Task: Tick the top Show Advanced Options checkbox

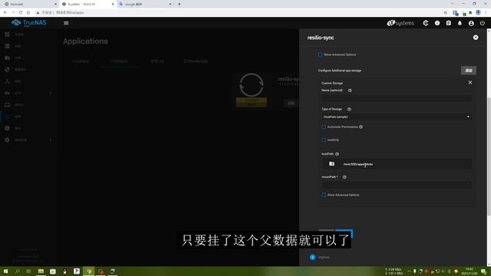Action: 320,54
